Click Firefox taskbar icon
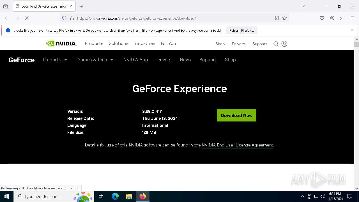This screenshot has height=202, width=359. tap(143, 196)
